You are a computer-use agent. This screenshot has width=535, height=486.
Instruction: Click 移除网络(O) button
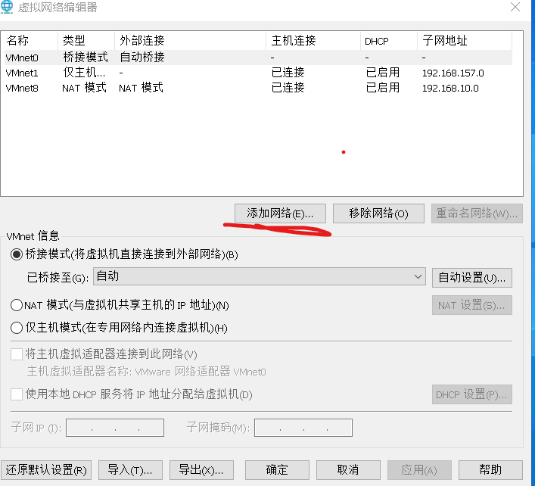[x=378, y=213]
